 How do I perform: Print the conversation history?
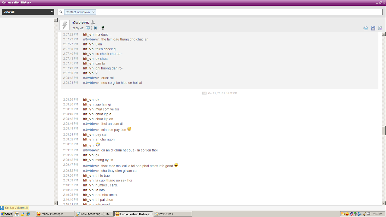366,28
